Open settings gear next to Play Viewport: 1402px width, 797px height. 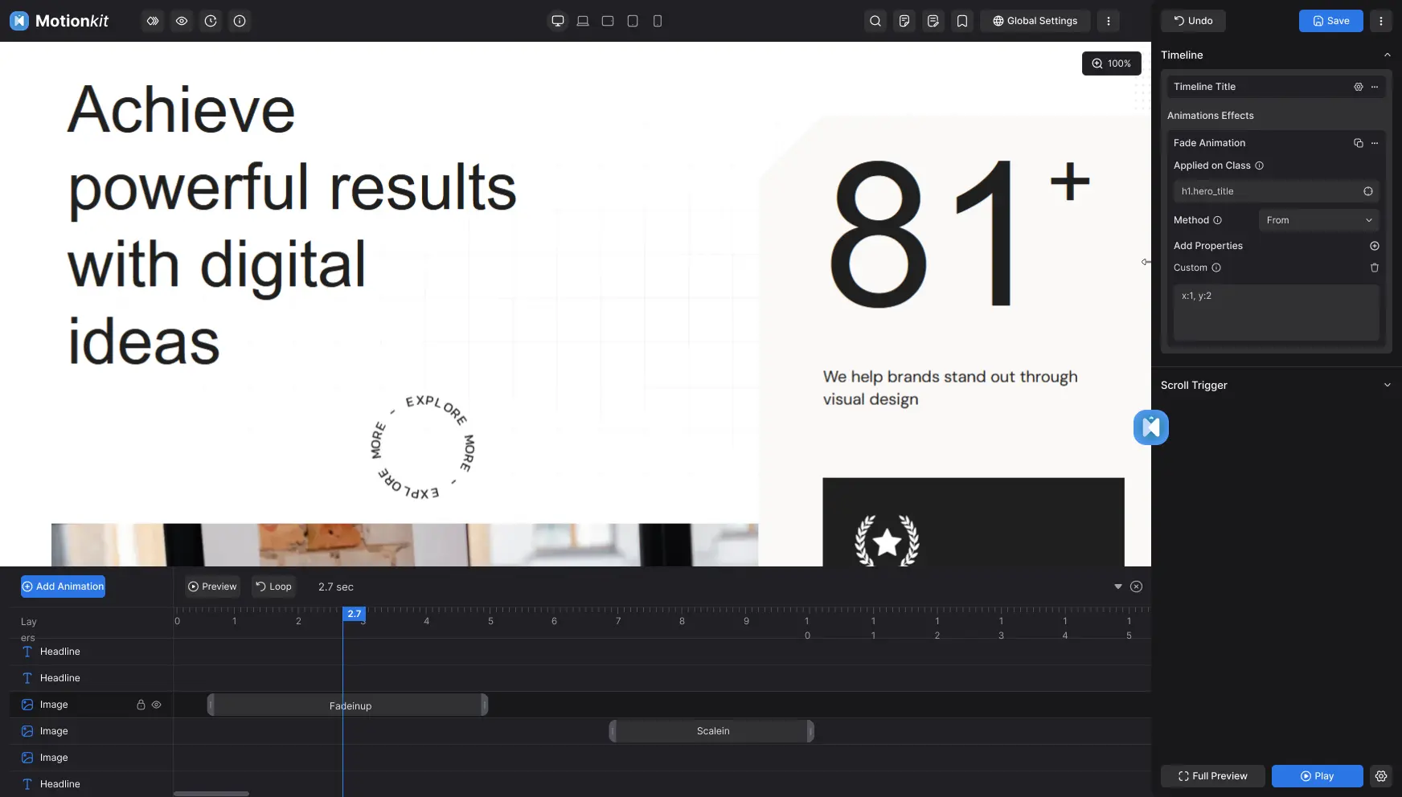pos(1381,776)
